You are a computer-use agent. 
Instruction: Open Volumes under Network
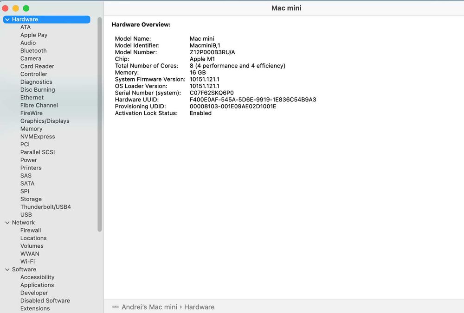32,246
